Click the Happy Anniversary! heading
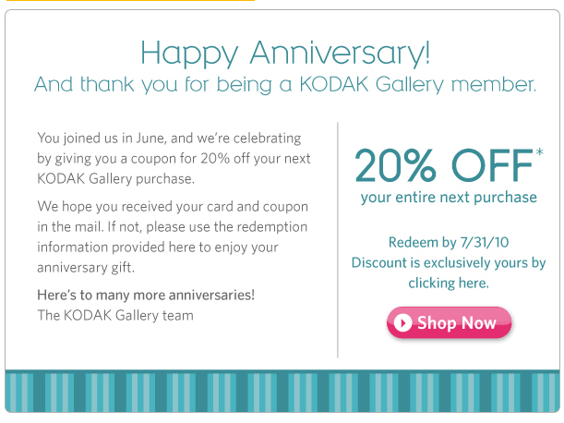 click(x=285, y=52)
